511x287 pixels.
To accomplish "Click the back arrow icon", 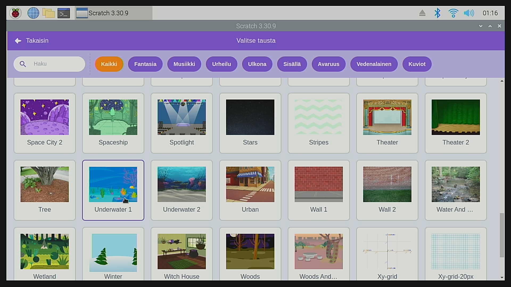I will 18,41.
